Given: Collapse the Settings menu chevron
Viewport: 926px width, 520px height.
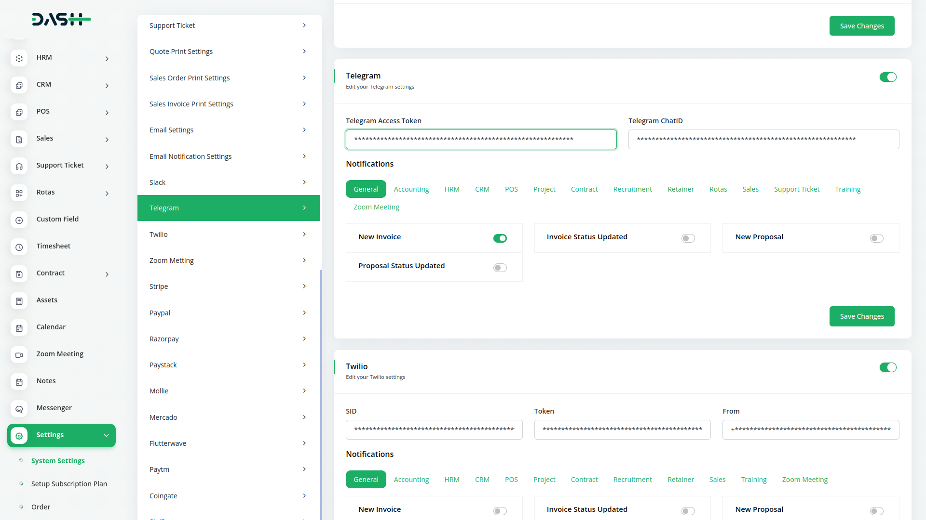Looking at the screenshot, I should click(106, 435).
